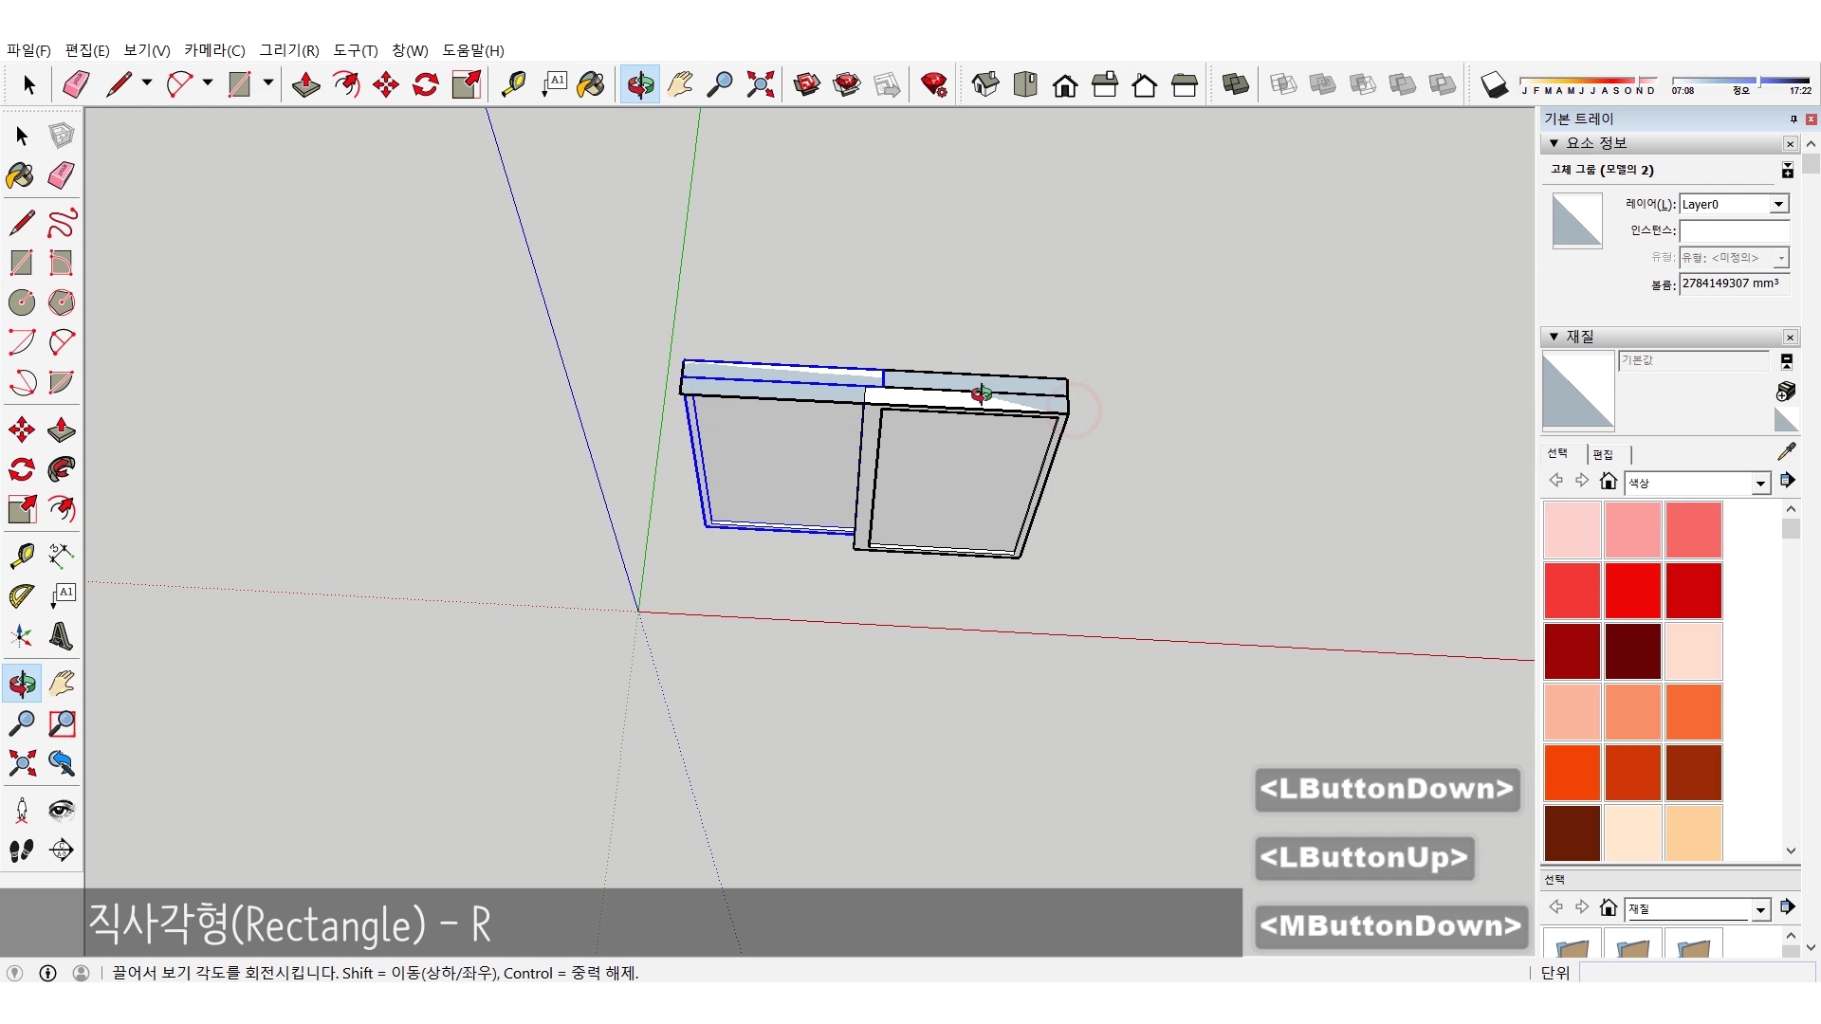Choose the Paint Bucket tool in left toolbar
The image size is (1821, 1024).
(x=21, y=175)
